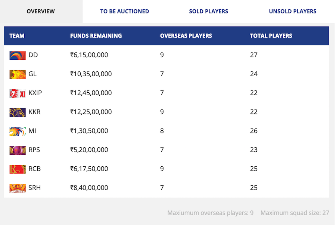Click the Funds Remaining column header
This screenshot has height=225, width=336.
96,36
